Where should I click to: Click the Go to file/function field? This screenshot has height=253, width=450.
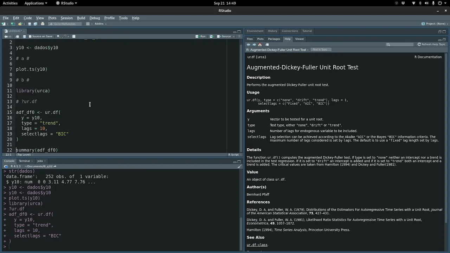(x=64, y=24)
